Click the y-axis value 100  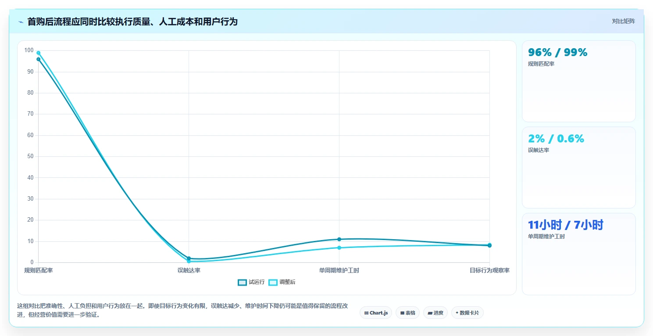point(29,50)
